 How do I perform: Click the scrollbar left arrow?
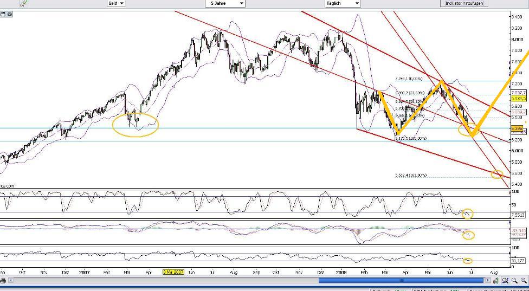coord(11,280)
